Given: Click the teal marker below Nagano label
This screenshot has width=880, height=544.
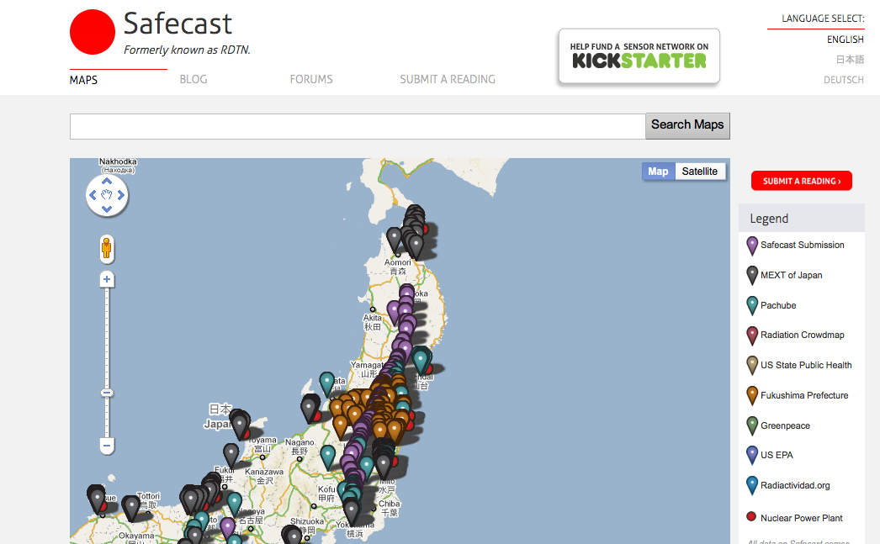Looking at the screenshot, I should coord(328,457).
